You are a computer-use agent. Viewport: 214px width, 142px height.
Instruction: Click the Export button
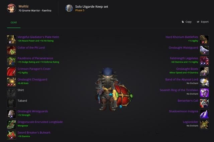(x=203, y=22)
